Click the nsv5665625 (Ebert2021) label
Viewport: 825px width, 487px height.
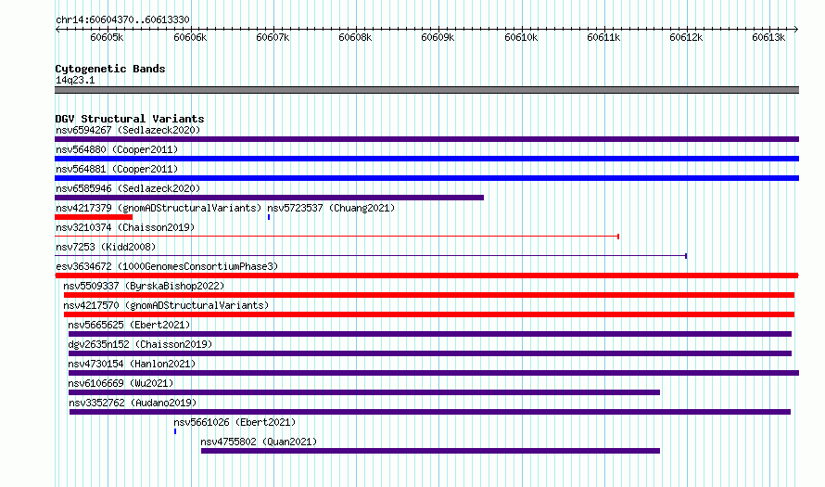[129, 325]
